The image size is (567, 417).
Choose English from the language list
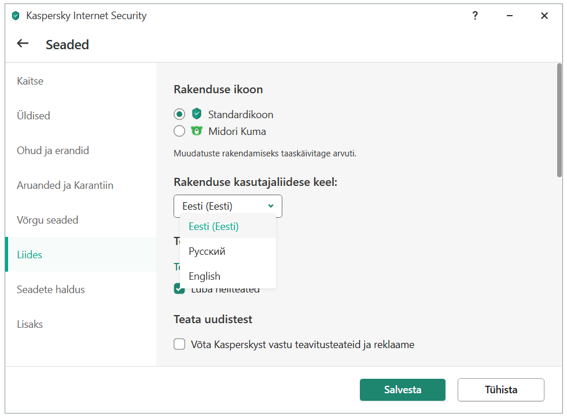pos(228,276)
